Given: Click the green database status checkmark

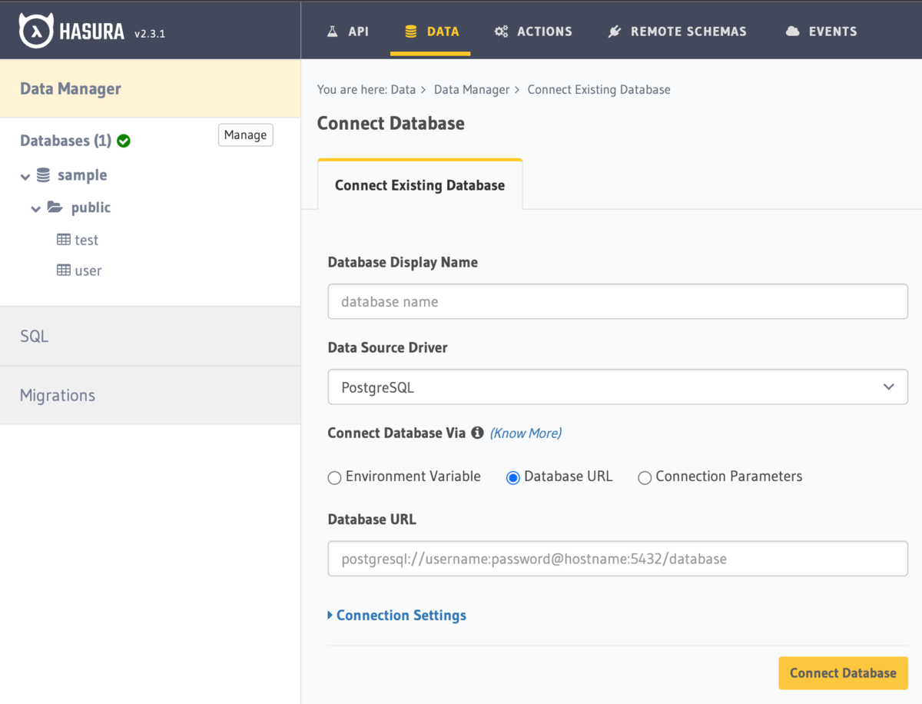Looking at the screenshot, I should [x=124, y=141].
